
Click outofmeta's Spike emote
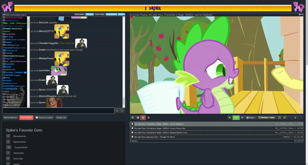click(x=59, y=71)
